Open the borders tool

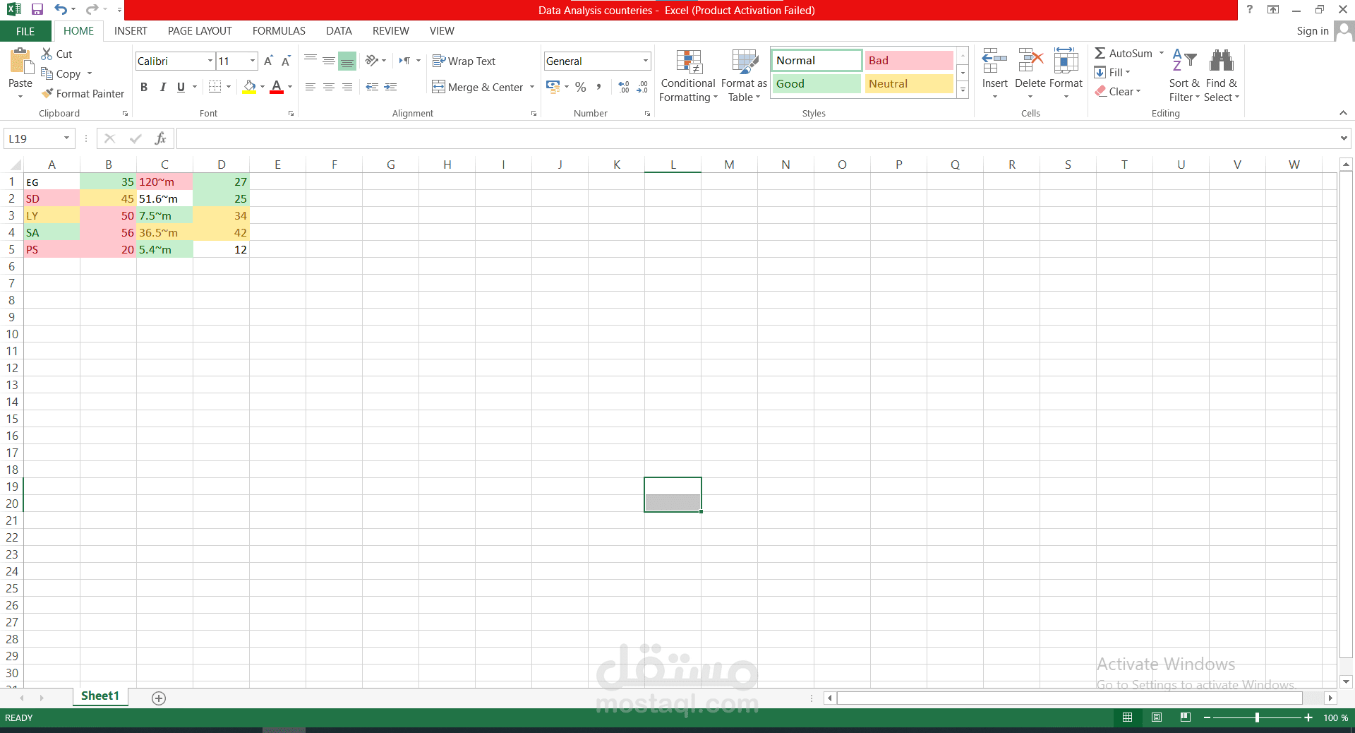pos(215,87)
